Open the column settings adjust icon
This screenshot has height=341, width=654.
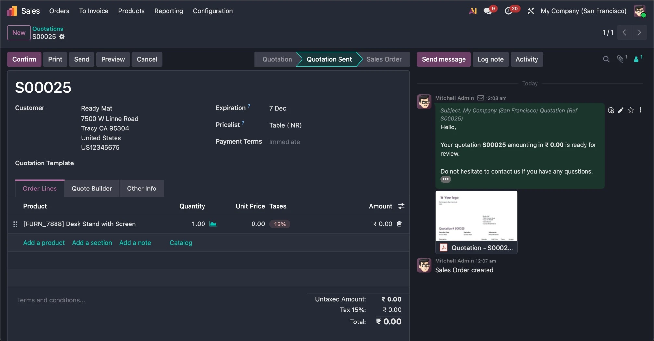point(401,206)
